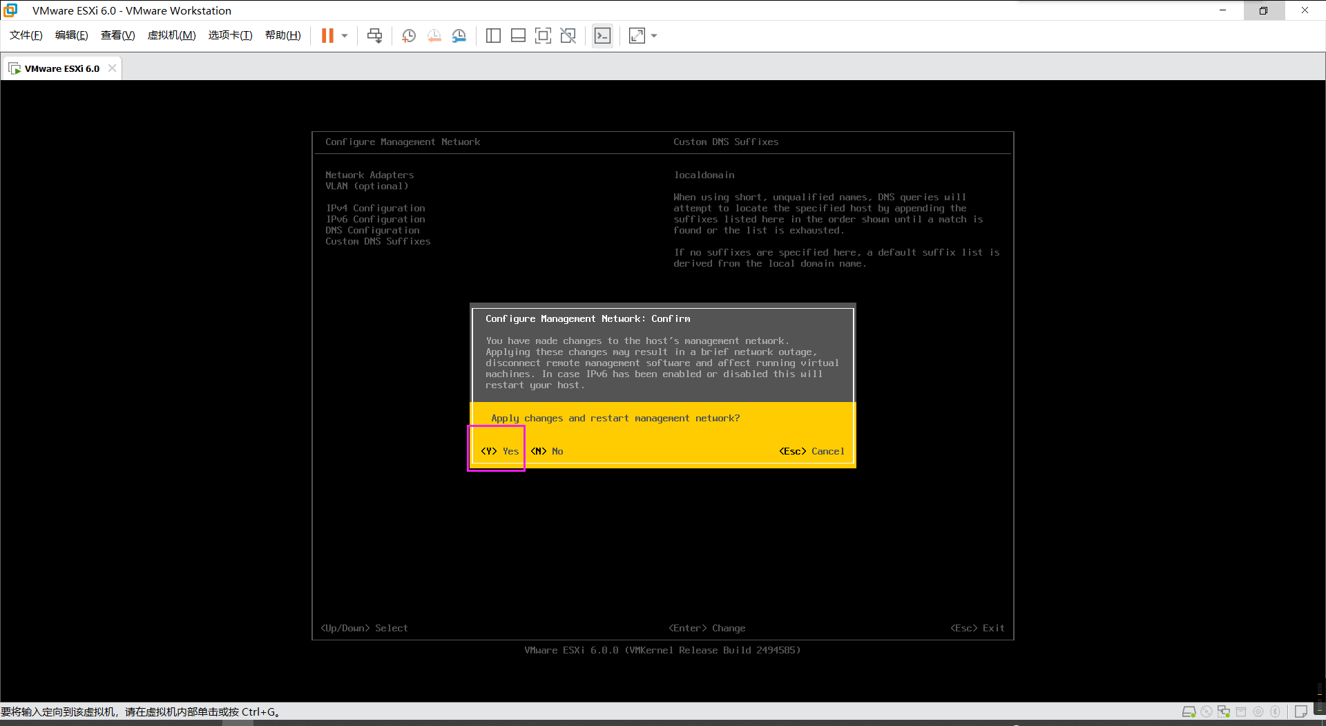Select IPv4 Configuration entry
Viewport: 1326px width, 726px height.
(x=375, y=208)
